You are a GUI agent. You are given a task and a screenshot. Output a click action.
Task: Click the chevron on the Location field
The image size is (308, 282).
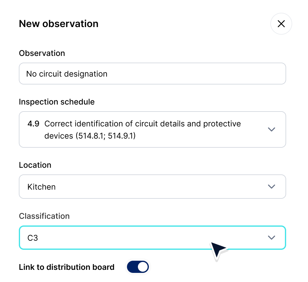tap(272, 187)
